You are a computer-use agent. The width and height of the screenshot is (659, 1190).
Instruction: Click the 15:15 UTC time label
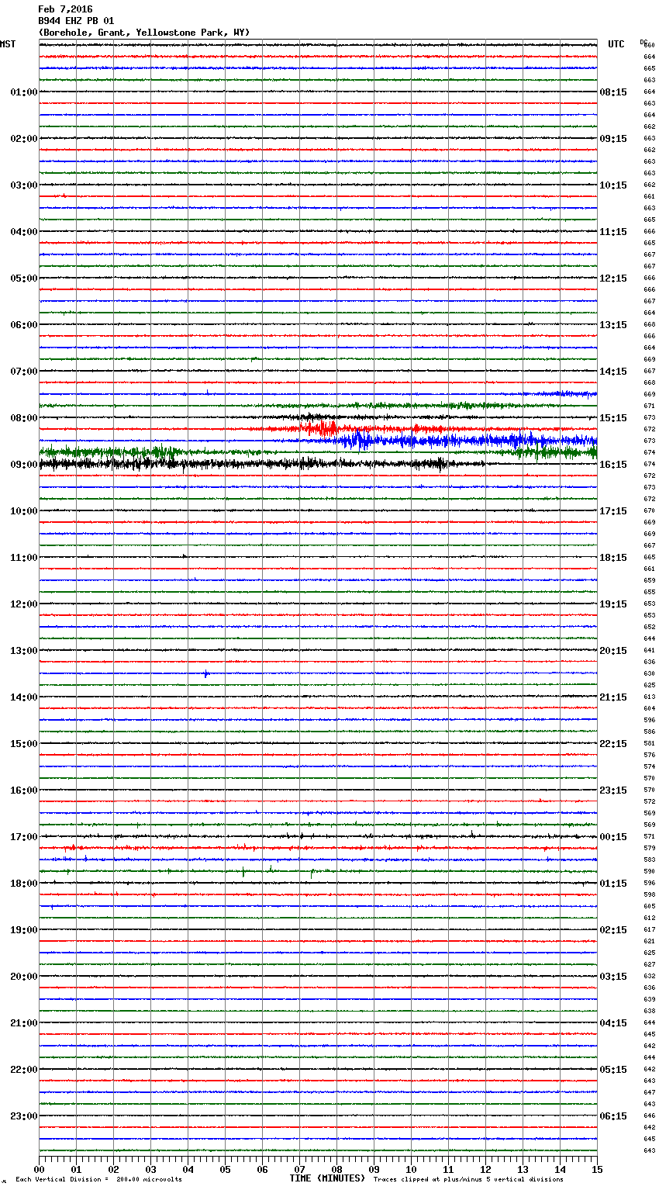pos(612,418)
